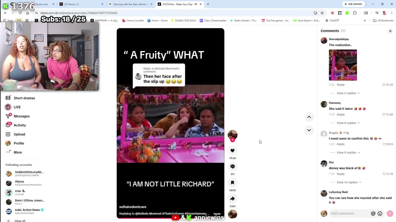Insert an @ mention in the comment box
The image size is (396, 222).
(x=373, y=213)
